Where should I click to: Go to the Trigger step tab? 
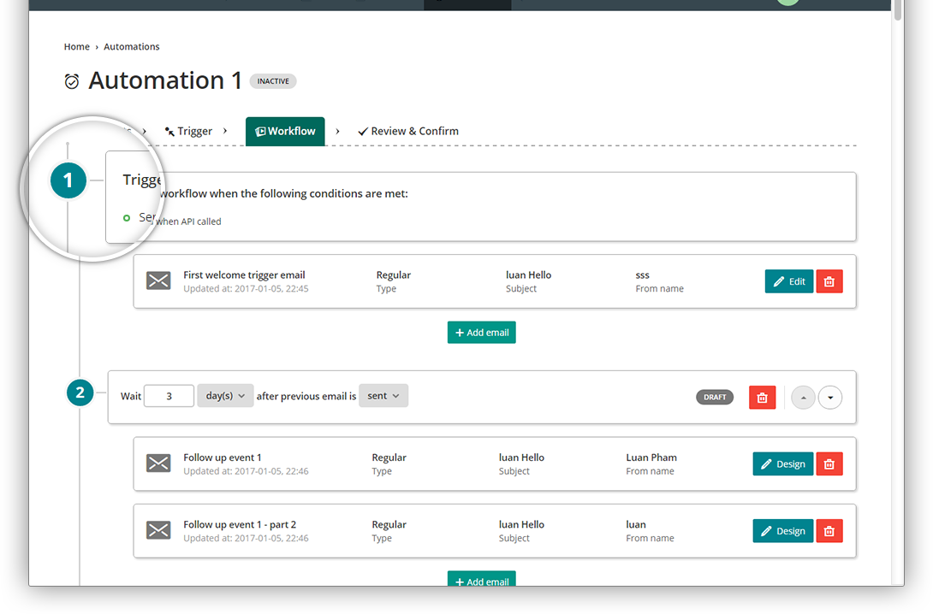tap(188, 131)
